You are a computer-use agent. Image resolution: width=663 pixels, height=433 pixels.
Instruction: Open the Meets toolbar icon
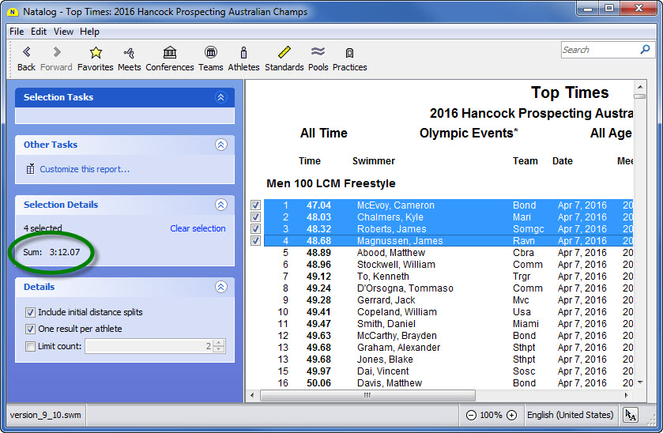tap(129, 53)
